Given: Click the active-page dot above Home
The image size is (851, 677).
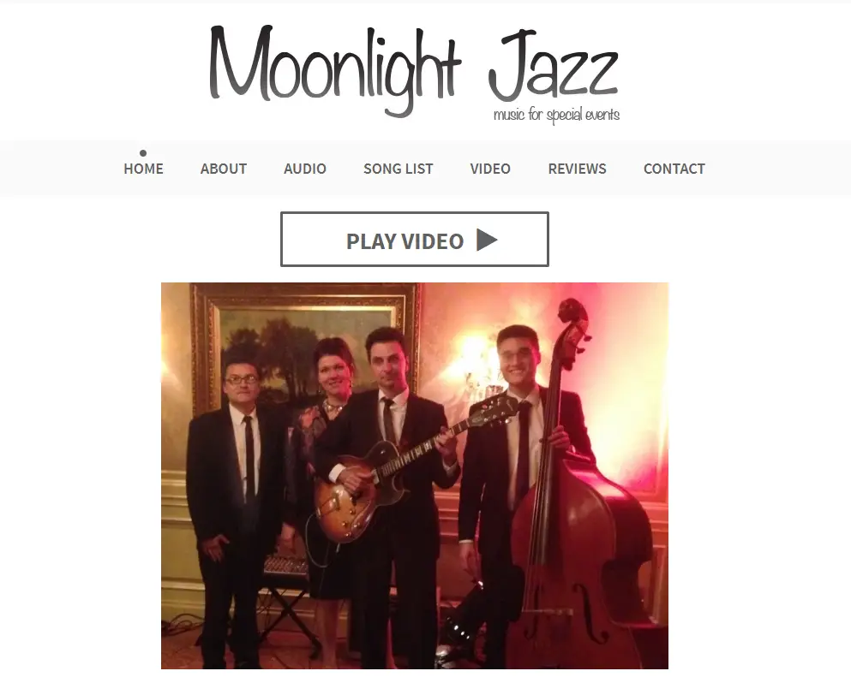Looking at the screenshot, I should pos(143,153).
